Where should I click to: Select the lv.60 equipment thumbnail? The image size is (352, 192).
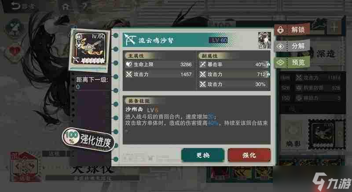point(90,49)
